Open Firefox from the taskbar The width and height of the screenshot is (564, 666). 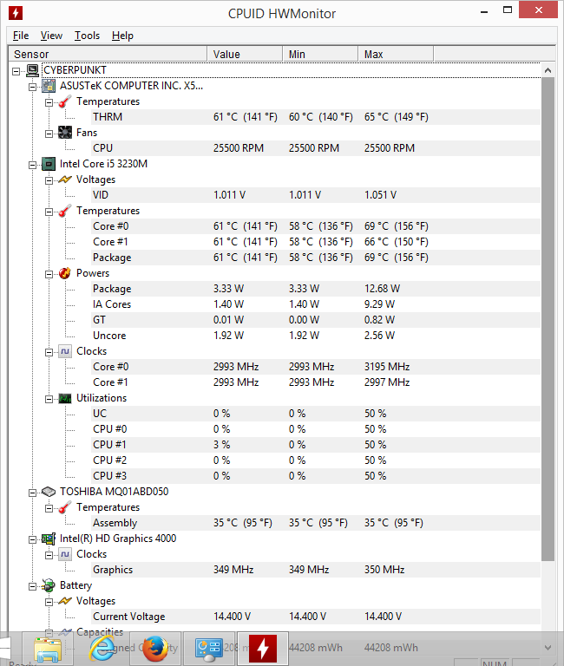[x=155, y=649]
